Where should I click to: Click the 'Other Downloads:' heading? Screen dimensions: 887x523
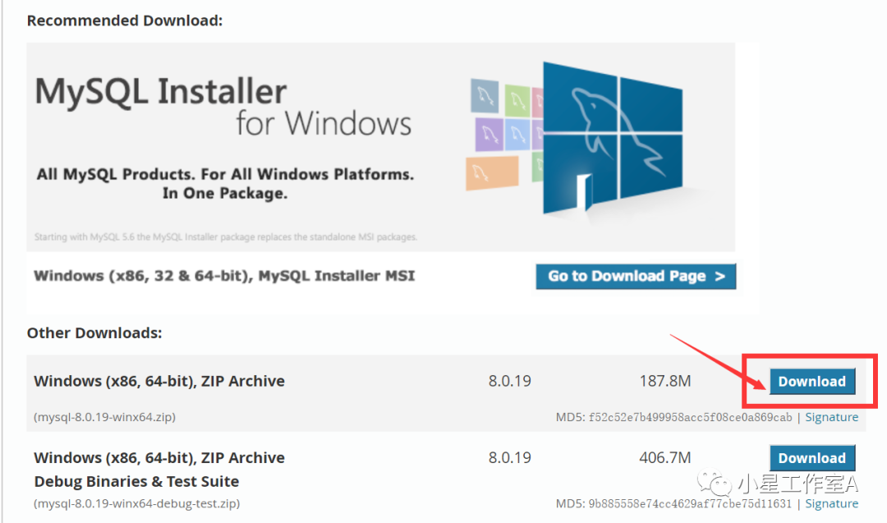(x=94, y=333)
